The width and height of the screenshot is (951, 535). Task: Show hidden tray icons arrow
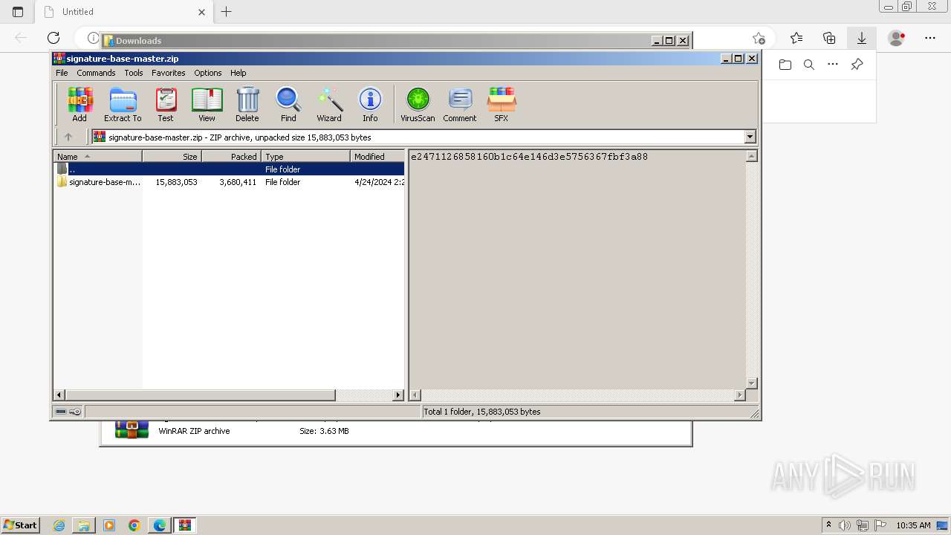click(x=828, y=525)
